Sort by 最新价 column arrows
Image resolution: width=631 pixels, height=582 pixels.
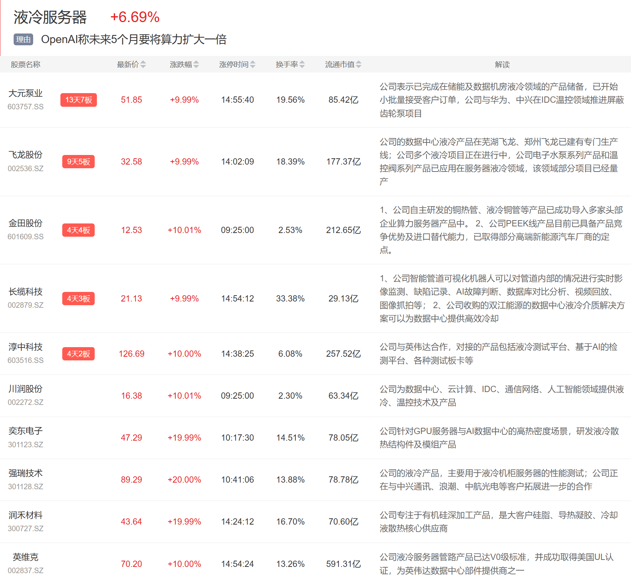coord(143,64)
